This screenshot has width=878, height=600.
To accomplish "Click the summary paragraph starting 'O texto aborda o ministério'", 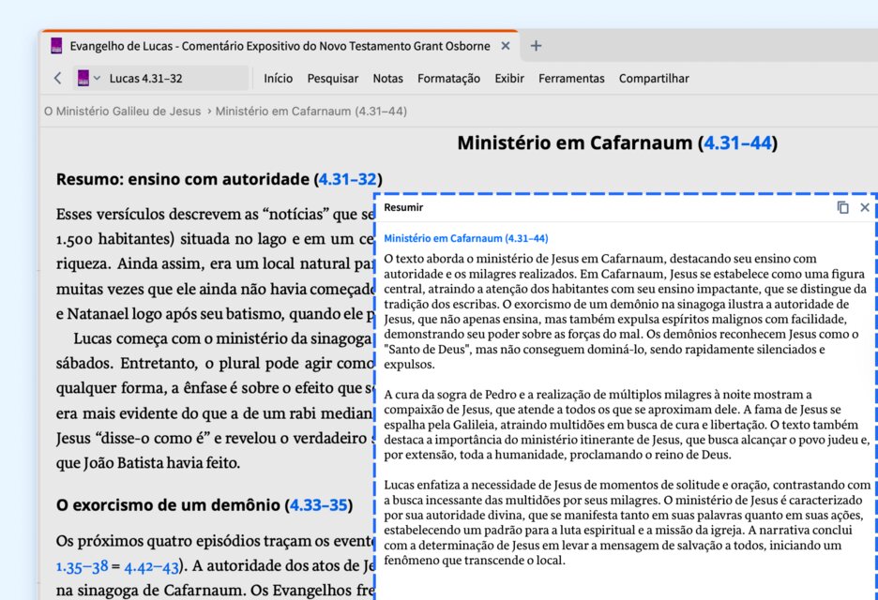I will (x=625, y=311).
